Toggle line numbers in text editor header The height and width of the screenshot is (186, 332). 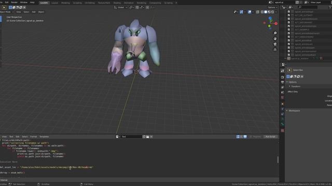click(x=238, y=137)
